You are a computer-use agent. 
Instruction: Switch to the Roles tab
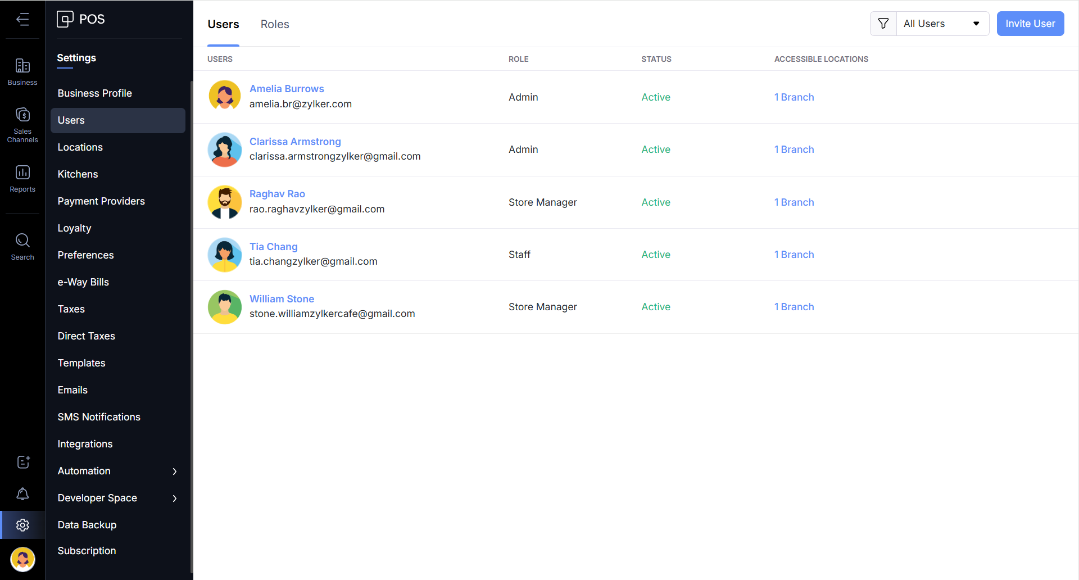pyautogui.click(x=275, y=24)
